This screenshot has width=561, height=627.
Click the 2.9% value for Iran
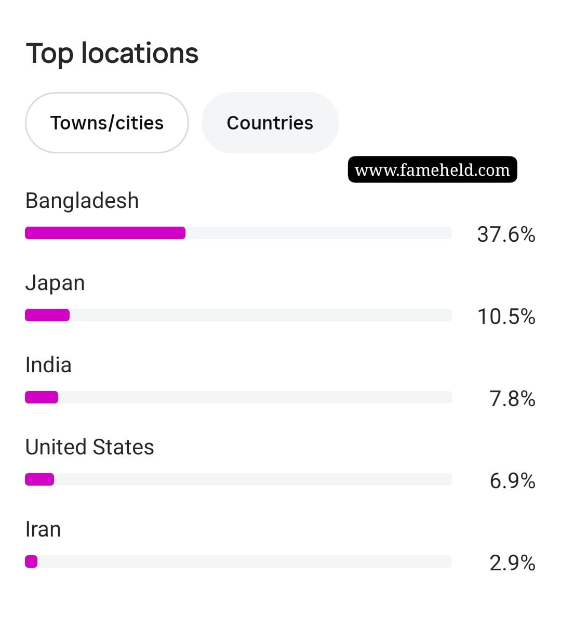pos(512,563)
